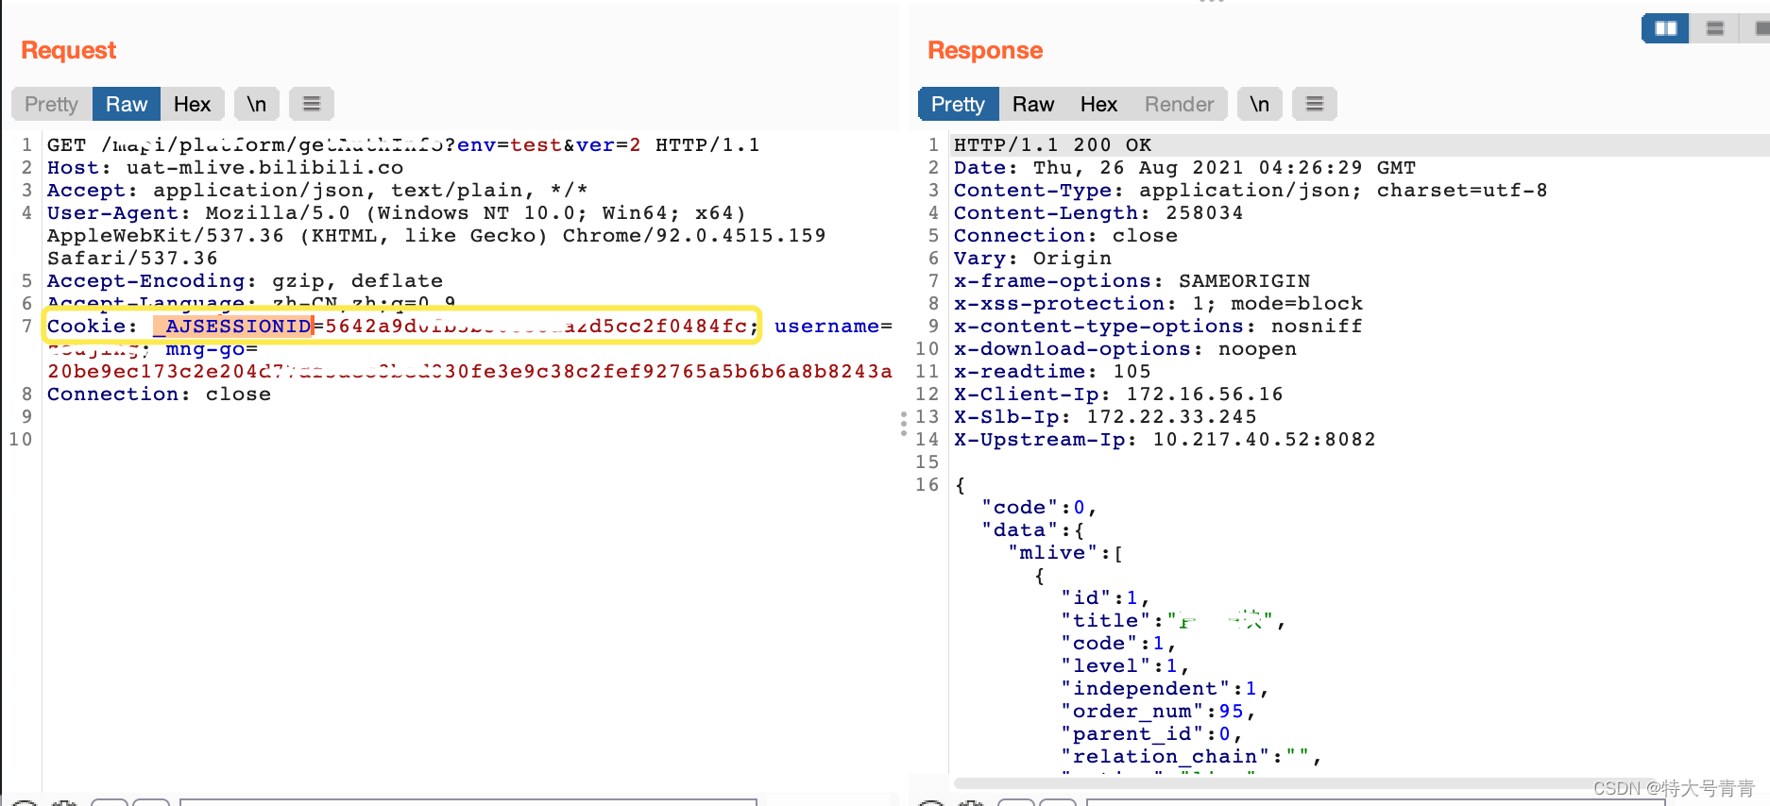Click the Content-Length: 258034 header
Image resolution: width=1770 pixels, height=806 pixels.
(1098, 213)
